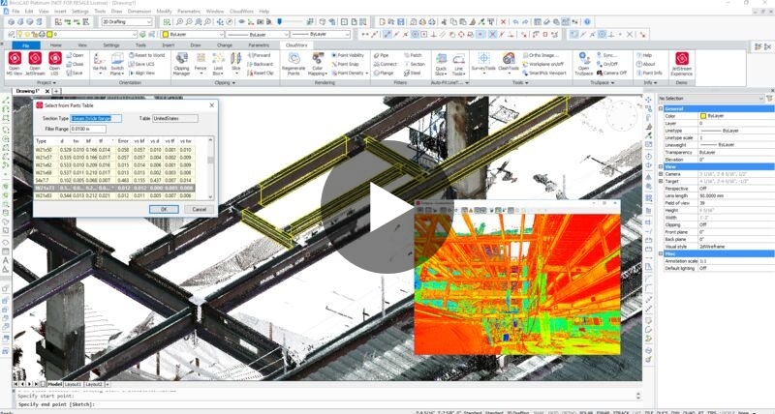Toggle Point Visibility in Rendering
The image size is (775, 414).
[348, 55]
